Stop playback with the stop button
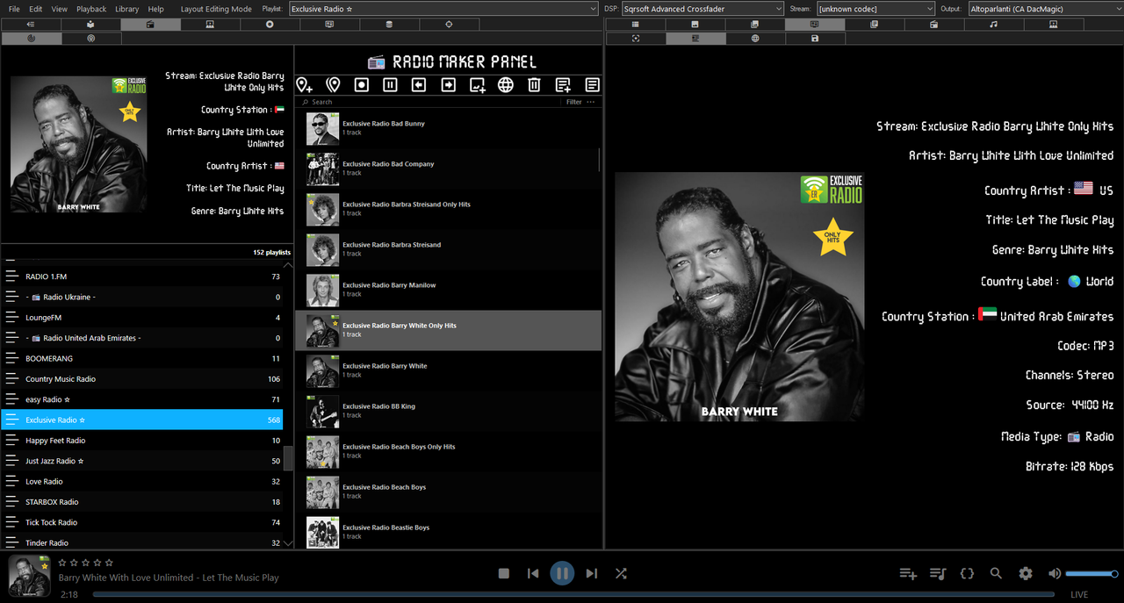Viewport: 1124px width, 603px height. [x=504, y=573]
